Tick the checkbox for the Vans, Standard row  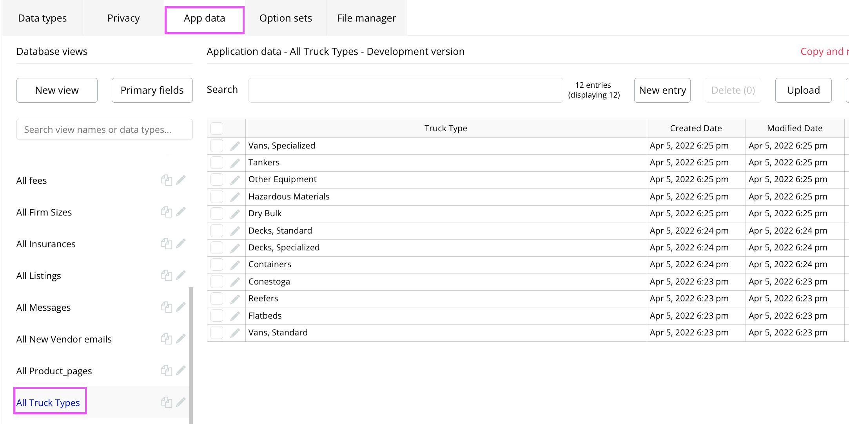(217, 333)
